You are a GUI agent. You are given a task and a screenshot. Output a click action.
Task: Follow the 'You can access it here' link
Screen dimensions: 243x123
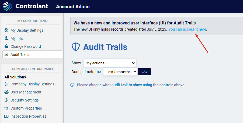(187, 29)
